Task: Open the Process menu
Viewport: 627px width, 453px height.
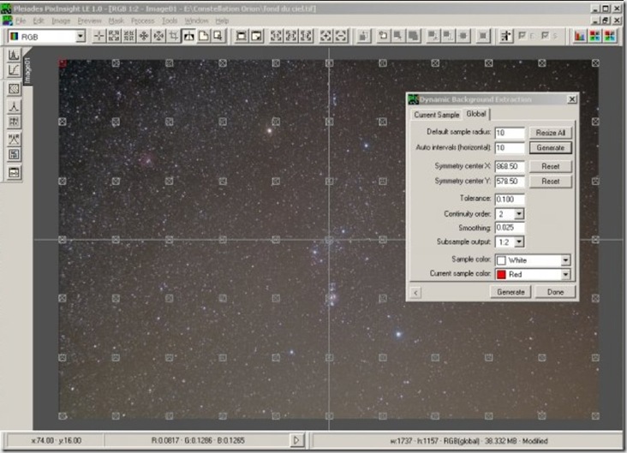Action: (142, 21)
